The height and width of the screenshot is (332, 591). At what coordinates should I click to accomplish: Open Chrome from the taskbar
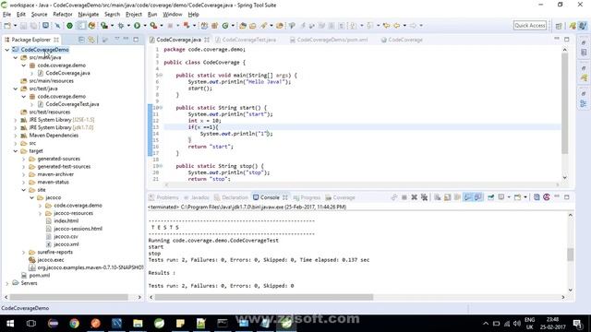(74, 324)
